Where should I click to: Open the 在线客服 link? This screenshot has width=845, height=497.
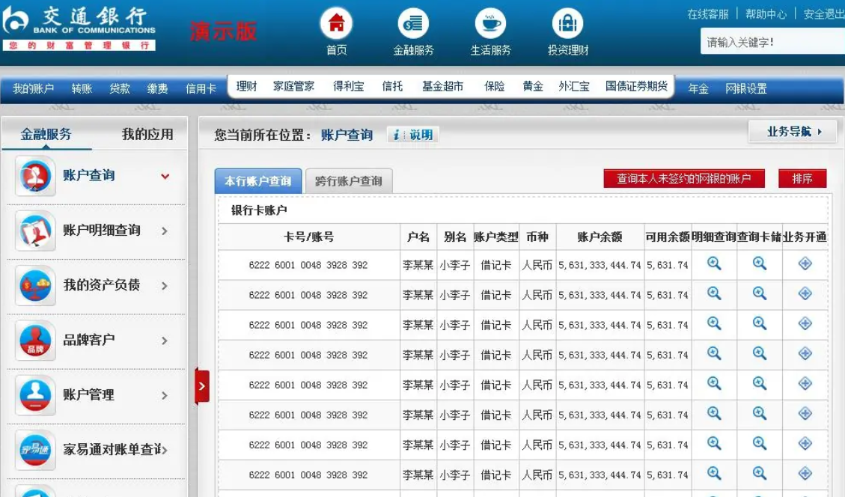pyautogui.click(x=707, y=14)
